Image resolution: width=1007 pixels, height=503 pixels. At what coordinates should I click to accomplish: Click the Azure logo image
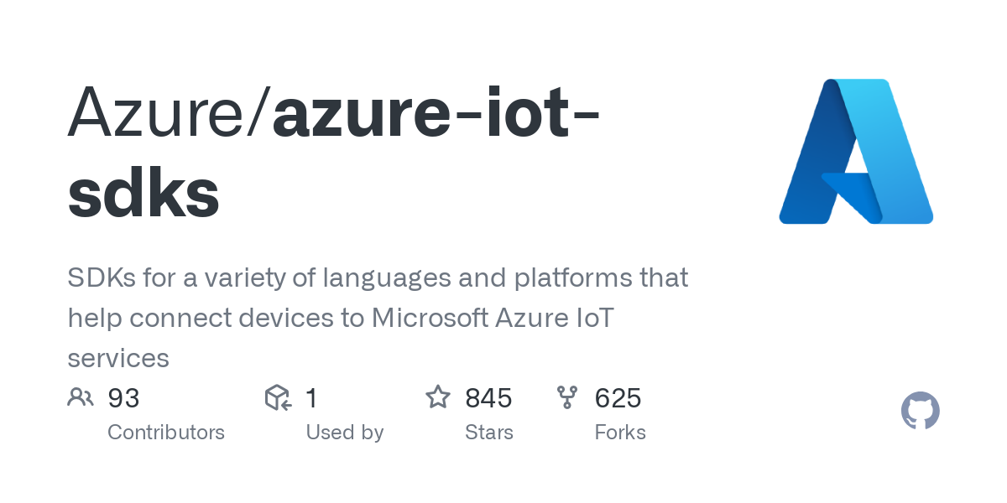pyautogui.click(x=856, y=151)
